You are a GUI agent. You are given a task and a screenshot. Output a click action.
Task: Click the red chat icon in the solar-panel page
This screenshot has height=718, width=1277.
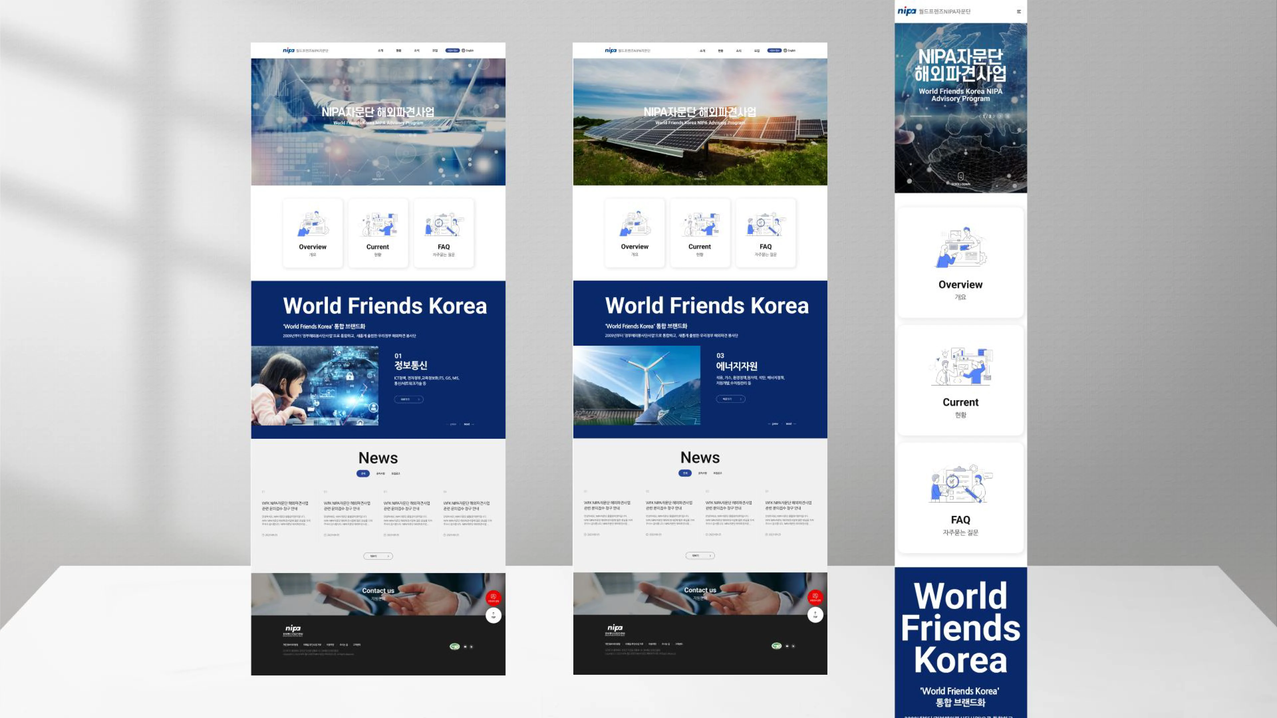coord(815,598)
